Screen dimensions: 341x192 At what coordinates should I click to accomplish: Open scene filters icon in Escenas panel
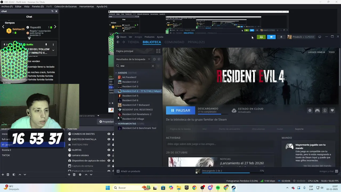click(x=14, y=175)
